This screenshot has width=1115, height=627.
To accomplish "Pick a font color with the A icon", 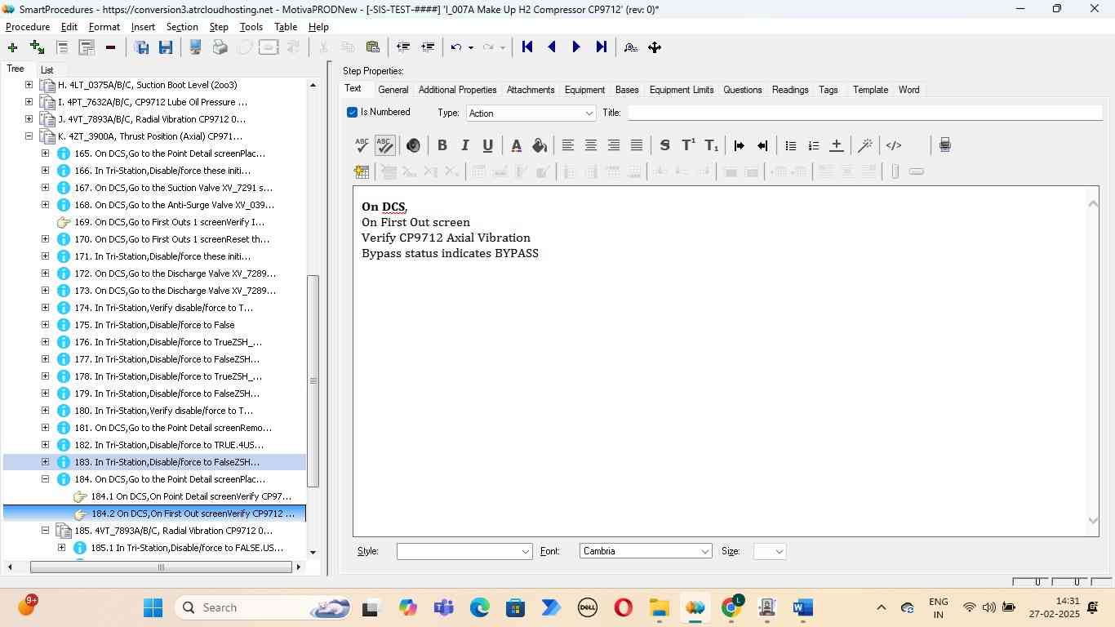I will [516, 145].
